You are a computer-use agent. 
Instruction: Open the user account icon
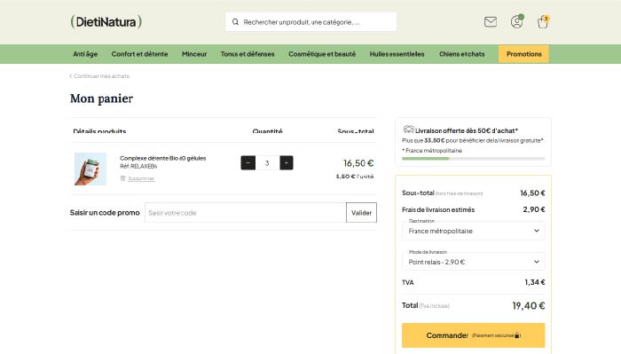(516, 22)
